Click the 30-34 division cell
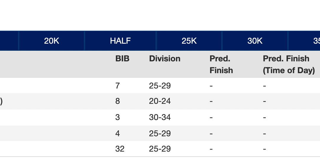Image resolution: width=320 pixels, height=164 pixels. pyautogui.click(x=160, y=117)
